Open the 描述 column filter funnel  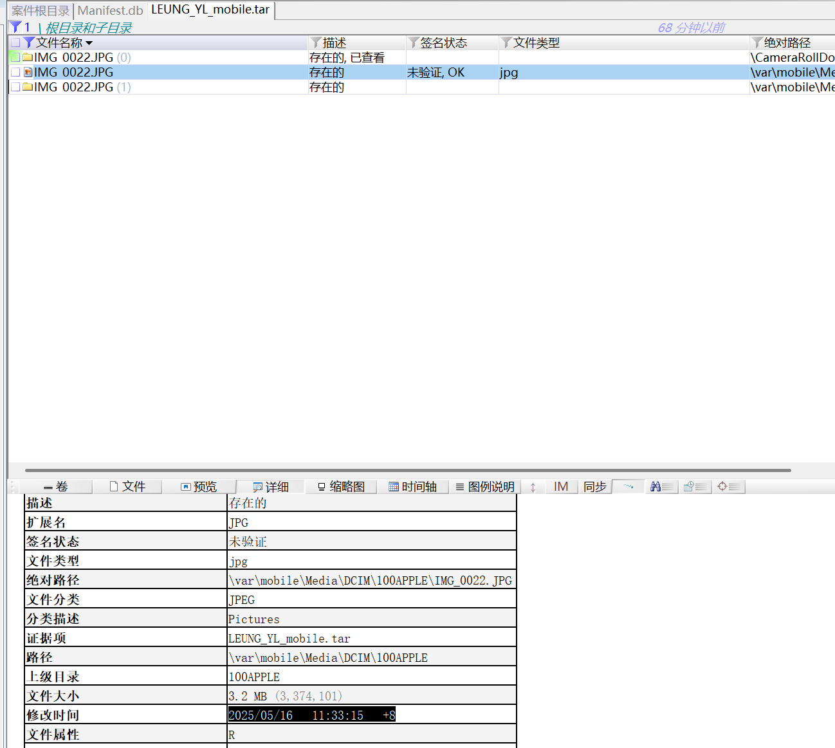point(315,42)
